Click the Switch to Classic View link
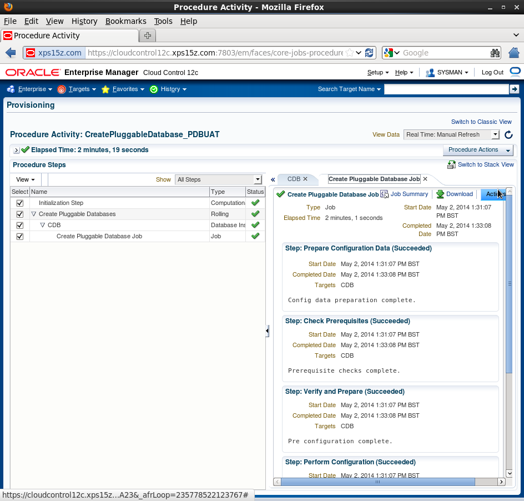Viewport: 524px width, 501px height. coord(481,122)
